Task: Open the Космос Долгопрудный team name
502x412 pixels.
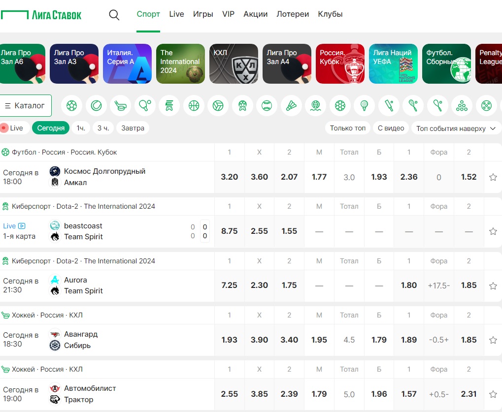Action: click(x=105, y=171)
